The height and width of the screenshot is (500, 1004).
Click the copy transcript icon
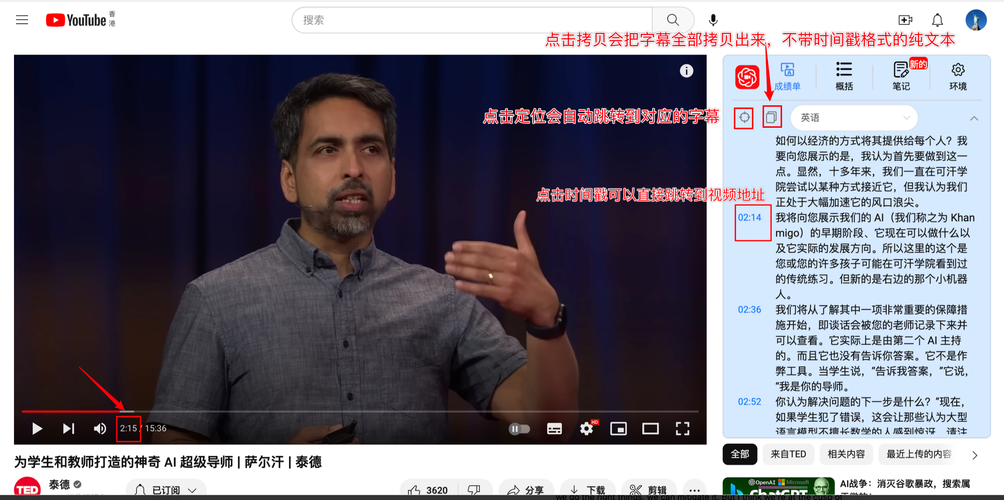click(x=771, y=117)
